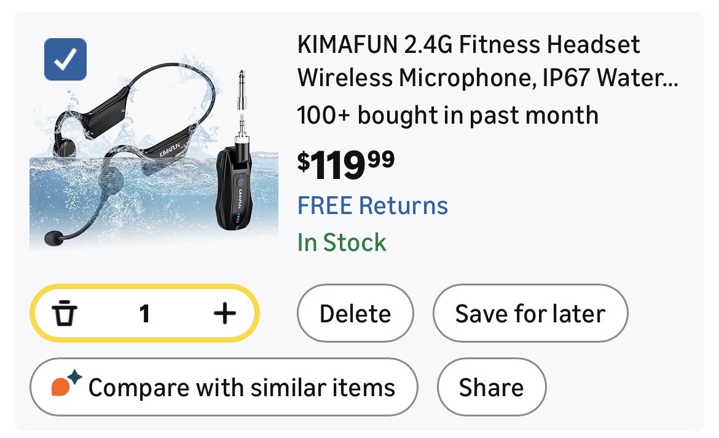
Task: Click the microphone tip in product image
Action: pos(54,237)
